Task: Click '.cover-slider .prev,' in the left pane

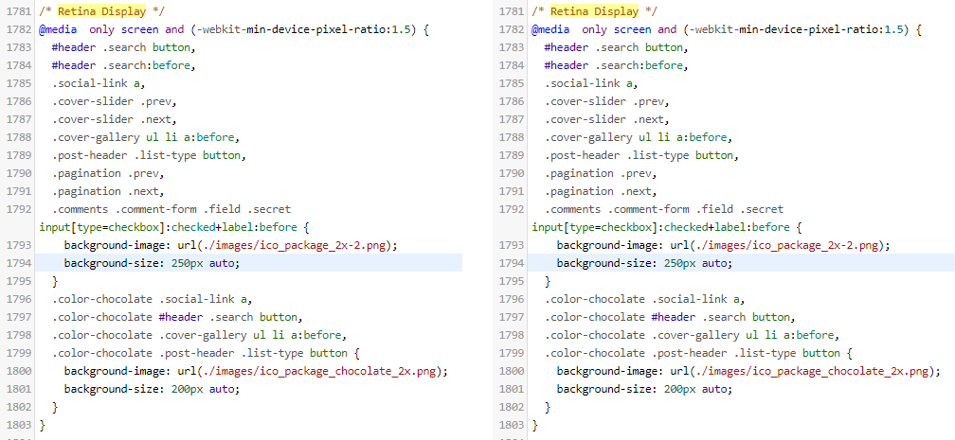Action: [x=114, y=101]
